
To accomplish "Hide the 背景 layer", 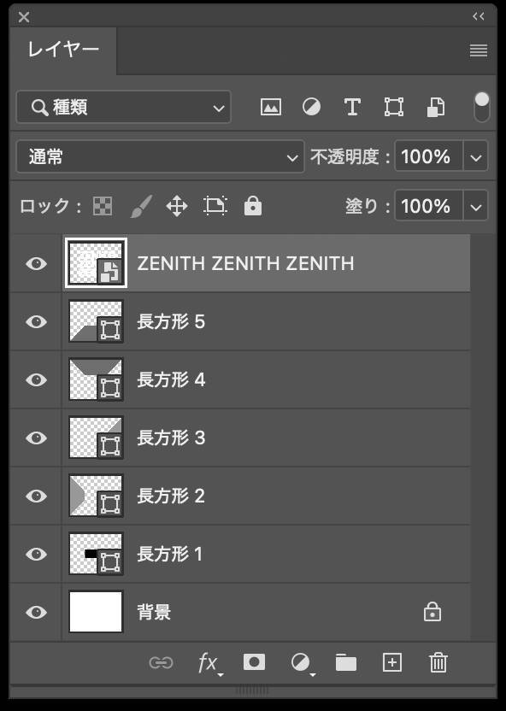I will pyautogui.click(x=34, y=612).
